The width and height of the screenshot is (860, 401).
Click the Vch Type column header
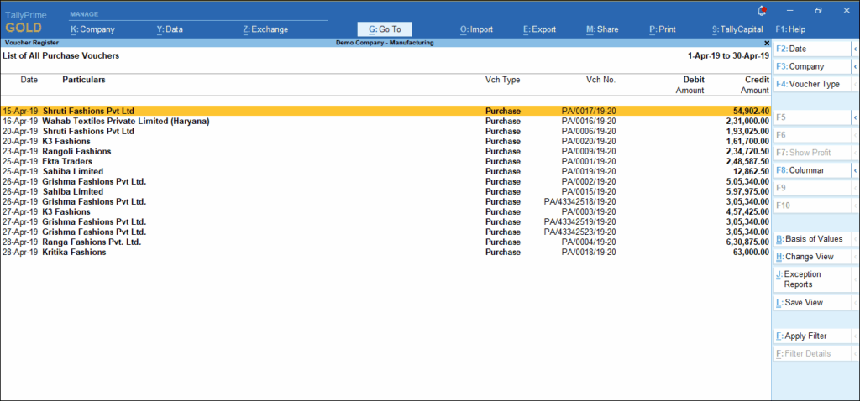pyautogui.click(x=502, y=80)
